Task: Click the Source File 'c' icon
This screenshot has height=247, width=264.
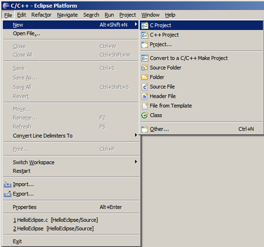Action: coord(145,86)
